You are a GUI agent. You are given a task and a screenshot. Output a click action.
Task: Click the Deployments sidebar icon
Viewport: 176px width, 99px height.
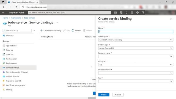(x=4, y=63)
